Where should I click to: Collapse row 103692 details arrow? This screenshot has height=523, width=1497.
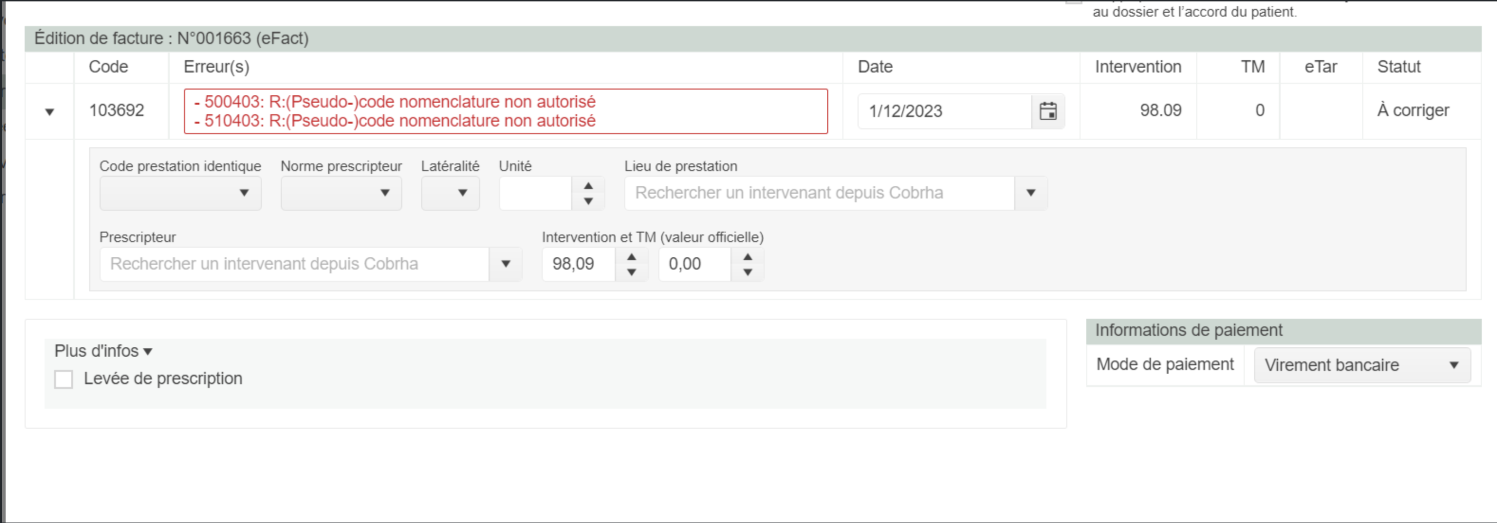coord(49,111)
